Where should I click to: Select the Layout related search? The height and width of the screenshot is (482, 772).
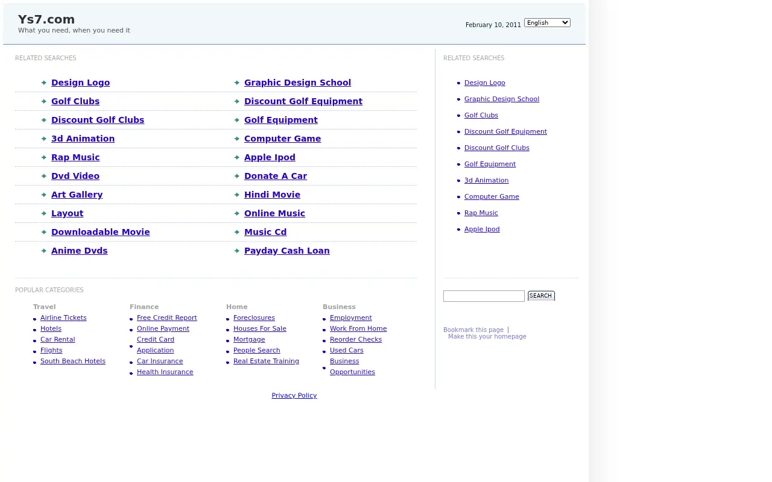coord(68,213)
